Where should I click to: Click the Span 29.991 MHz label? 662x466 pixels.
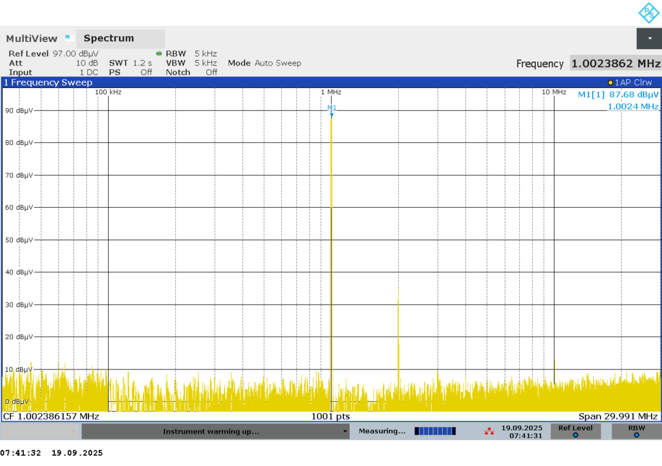pos(617,416)
